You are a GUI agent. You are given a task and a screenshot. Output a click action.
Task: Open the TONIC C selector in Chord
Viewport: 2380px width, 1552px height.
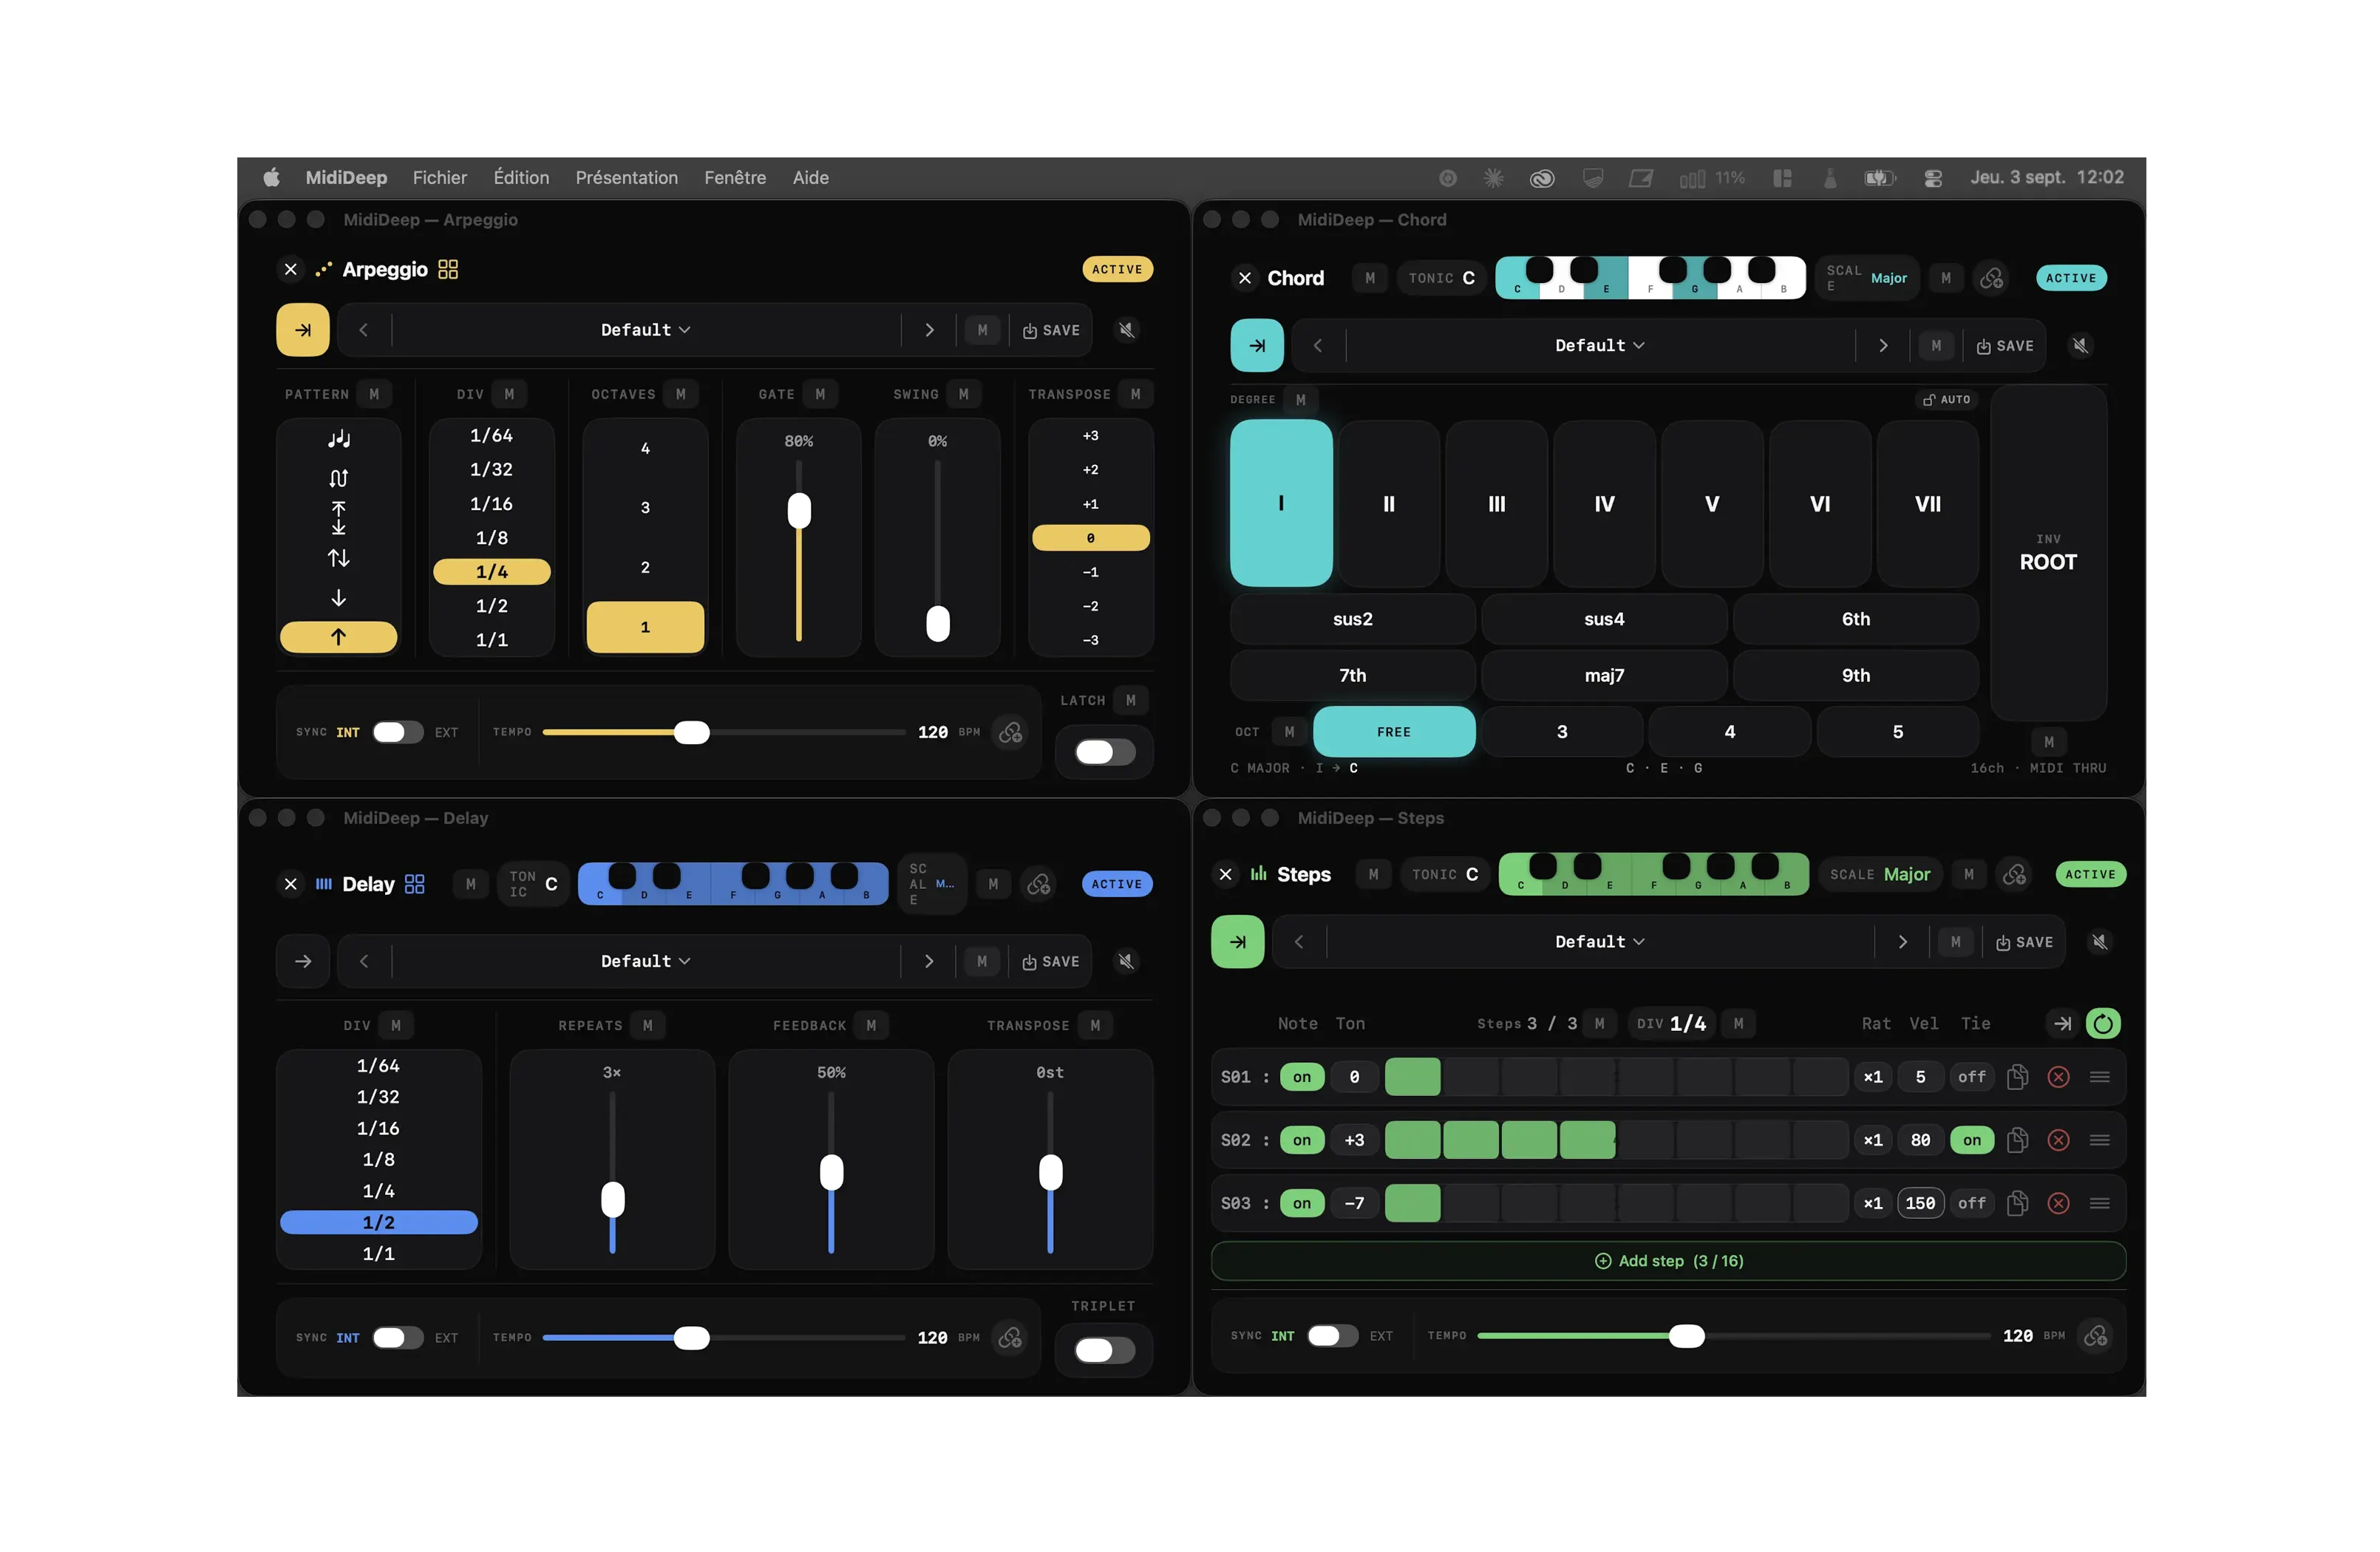[x=1442, y=279]
